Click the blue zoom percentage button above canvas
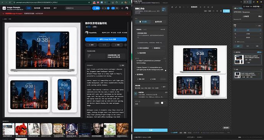 [x=226, y=11]
